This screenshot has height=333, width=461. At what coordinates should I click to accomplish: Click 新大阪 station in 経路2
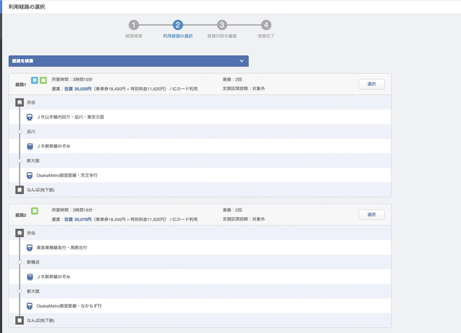(33, 291)
